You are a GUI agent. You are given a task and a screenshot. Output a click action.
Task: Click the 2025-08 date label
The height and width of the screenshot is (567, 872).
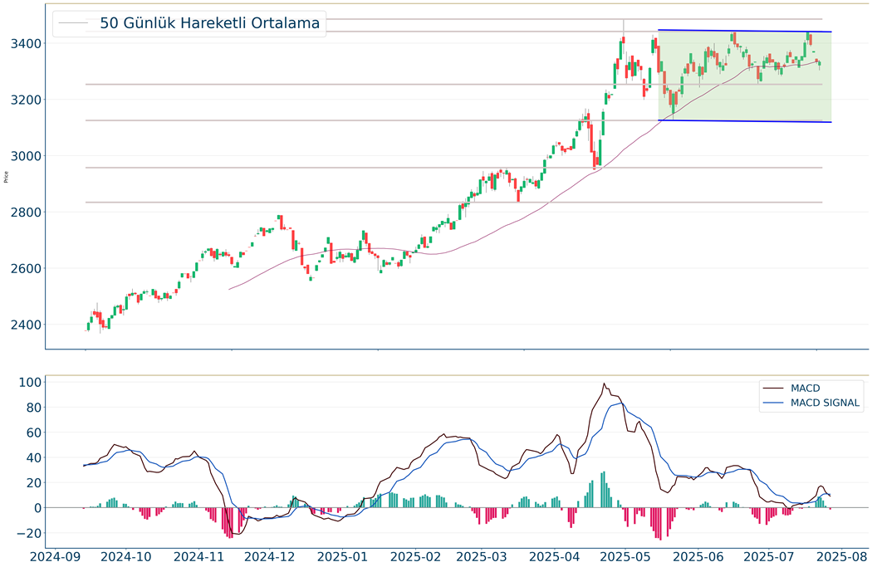[x=841, y=556]
